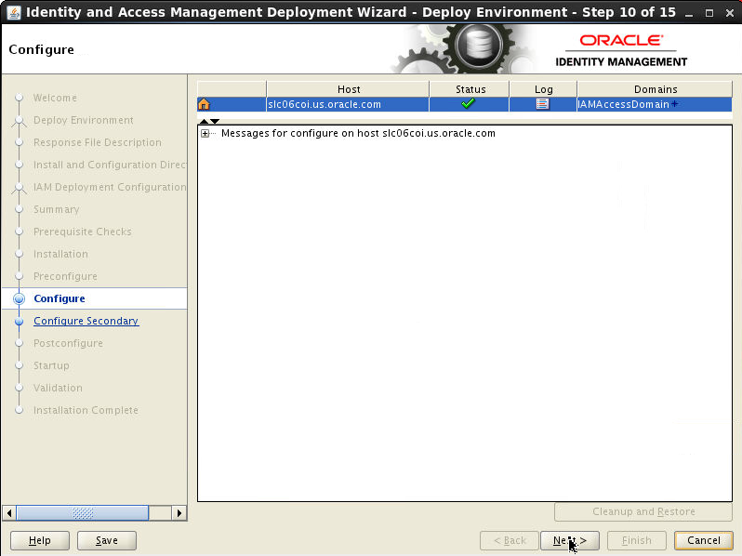Click the Installation Complete step
Viewport: 742px width, 556px height.
pos(86,410)
